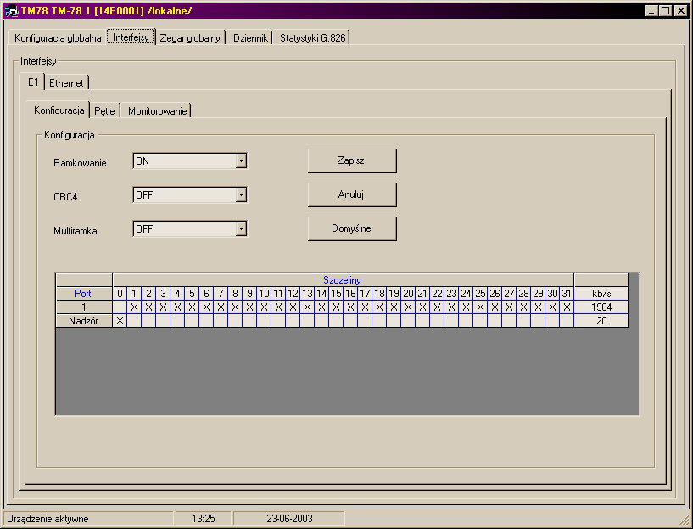Toggle slot 5 in the Port 1 row

pyautogui.click(x=192, y=307)
